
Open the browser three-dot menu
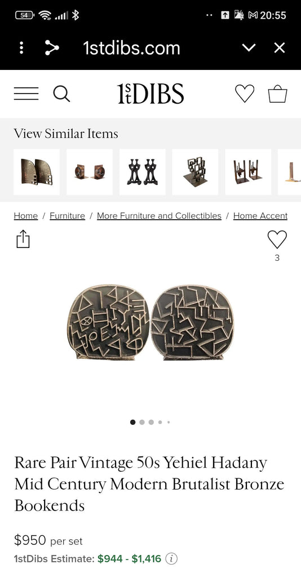(22, 48)
